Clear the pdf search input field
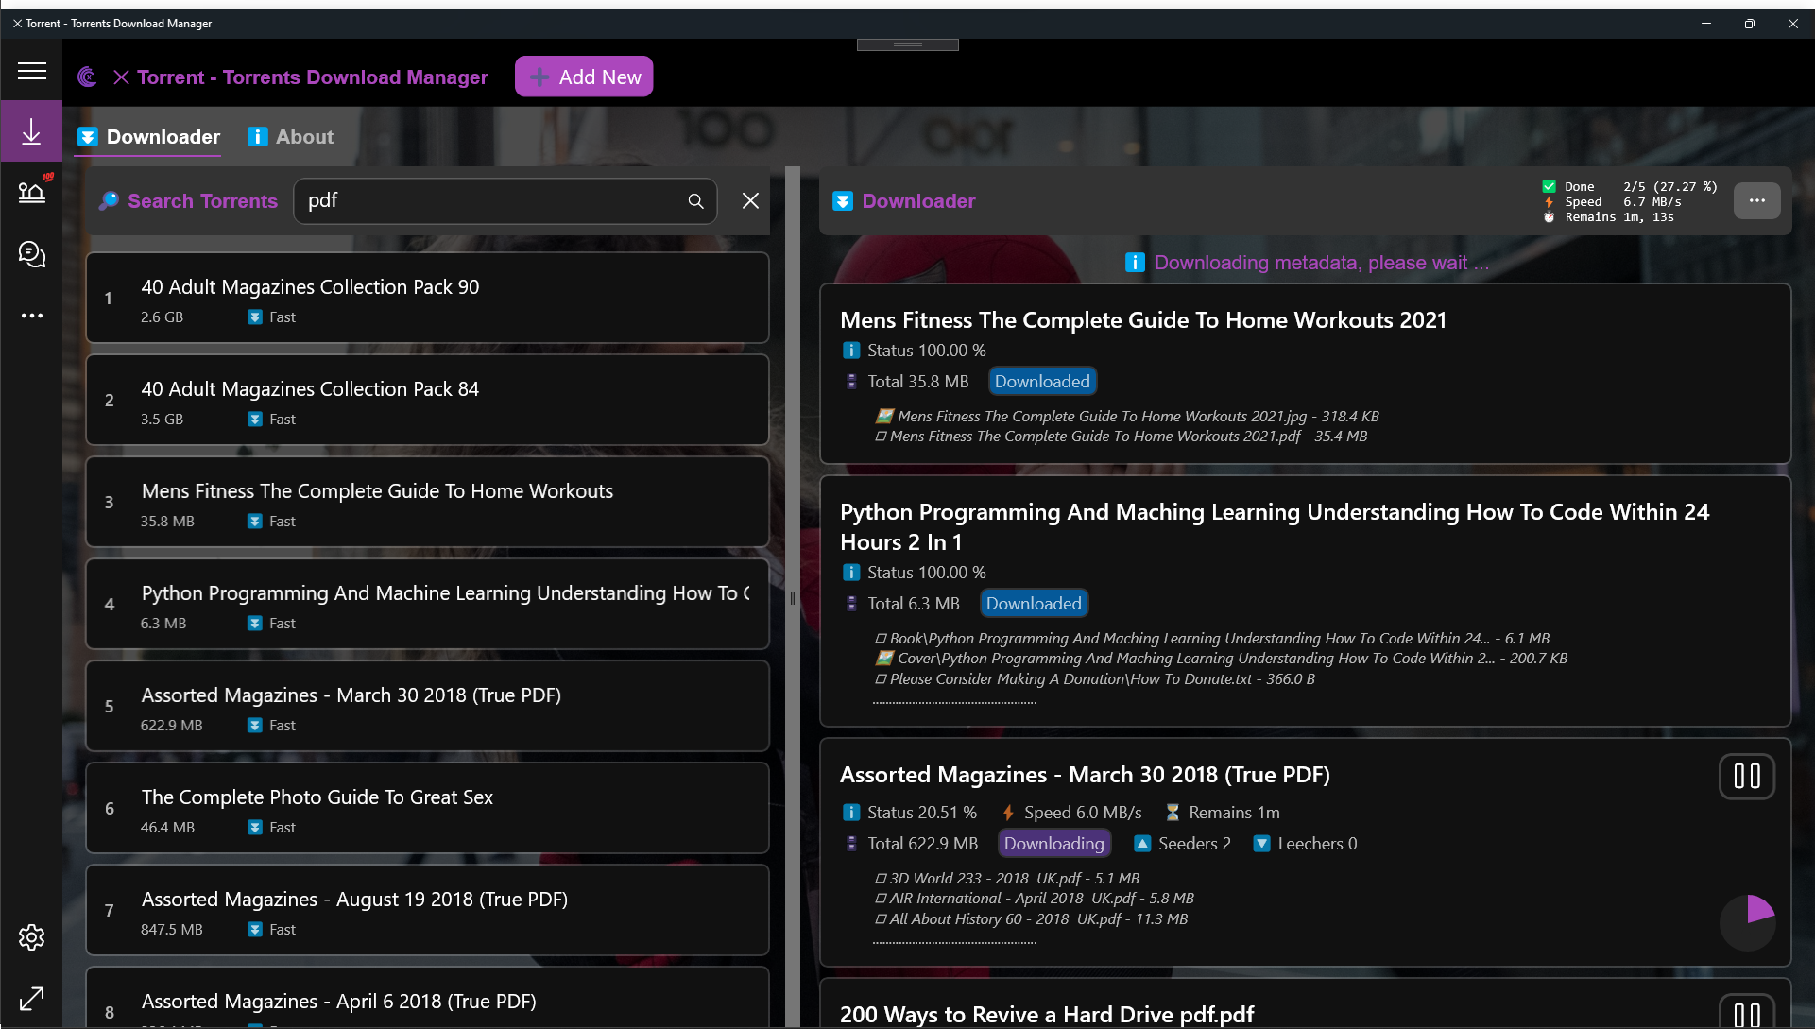 [749, 201]
